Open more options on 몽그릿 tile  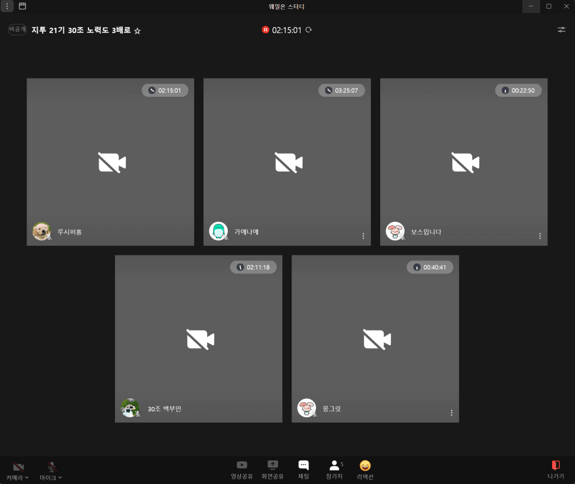[452, 412]
